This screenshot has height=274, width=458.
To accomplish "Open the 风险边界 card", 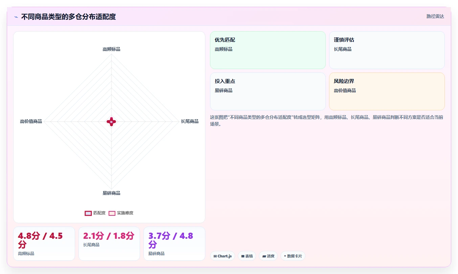I will pos(387,91).
